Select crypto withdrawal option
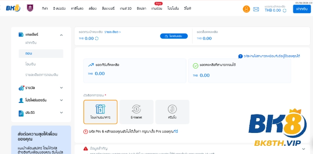Viewport: 313px width, 154px height. [x=172, y=112]
